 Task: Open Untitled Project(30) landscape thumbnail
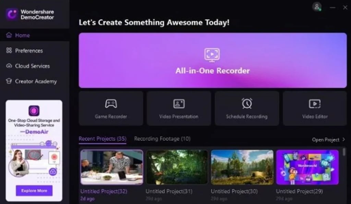[242, 167]
